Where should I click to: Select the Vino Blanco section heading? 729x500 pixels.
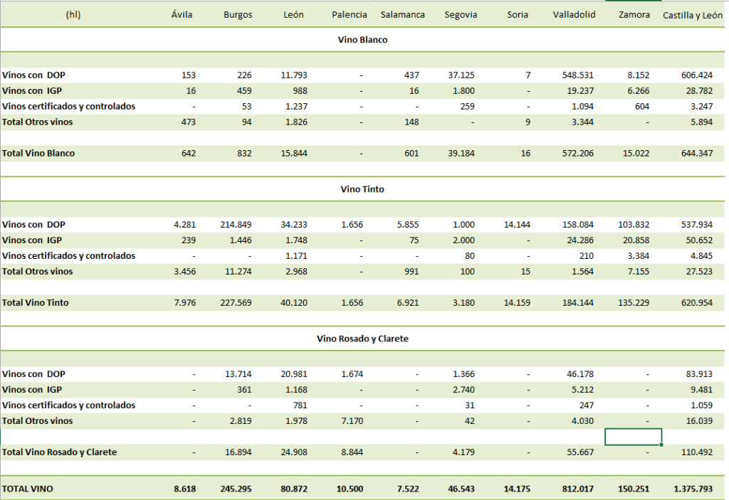pos(362,40)
